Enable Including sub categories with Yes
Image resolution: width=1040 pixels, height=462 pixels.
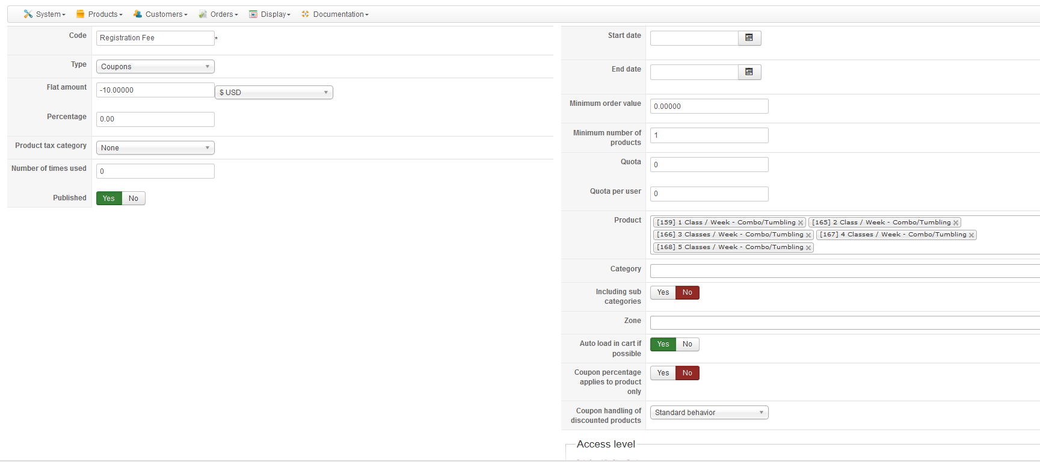663,292
